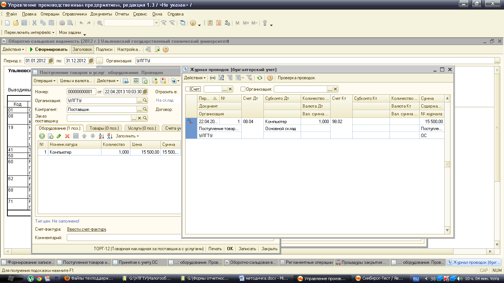The width and height of the screenshot is (504, 283).
Task: Click the move row up arrow icon
Action: (x=84, y=136)
